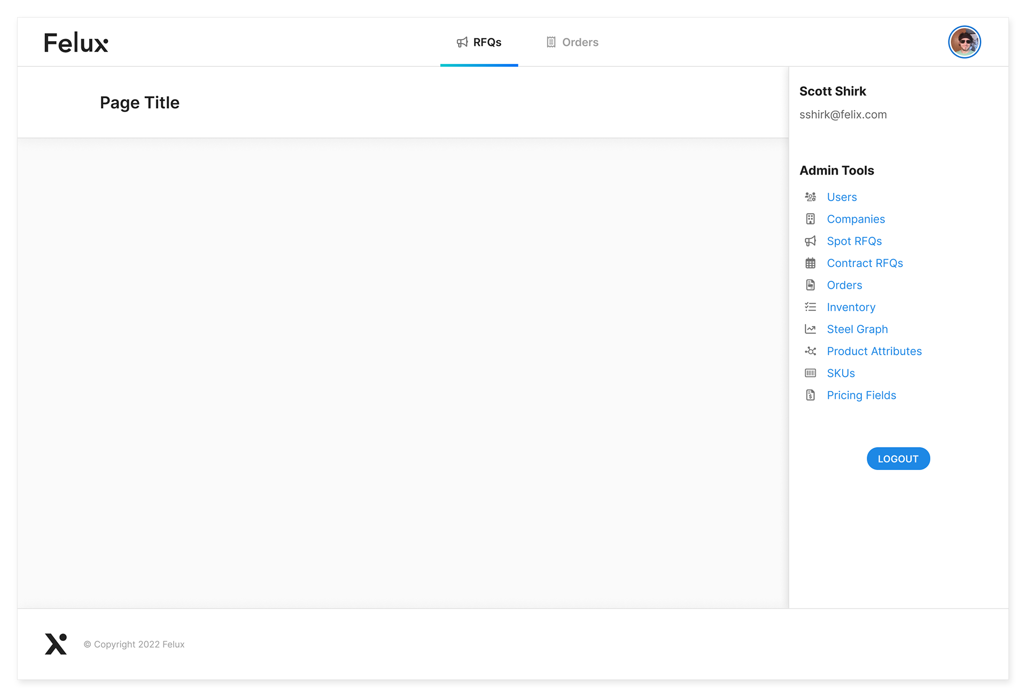Click the Steel Graph chart icon
The image size is (1026, 697).
[x=810, y=329]
